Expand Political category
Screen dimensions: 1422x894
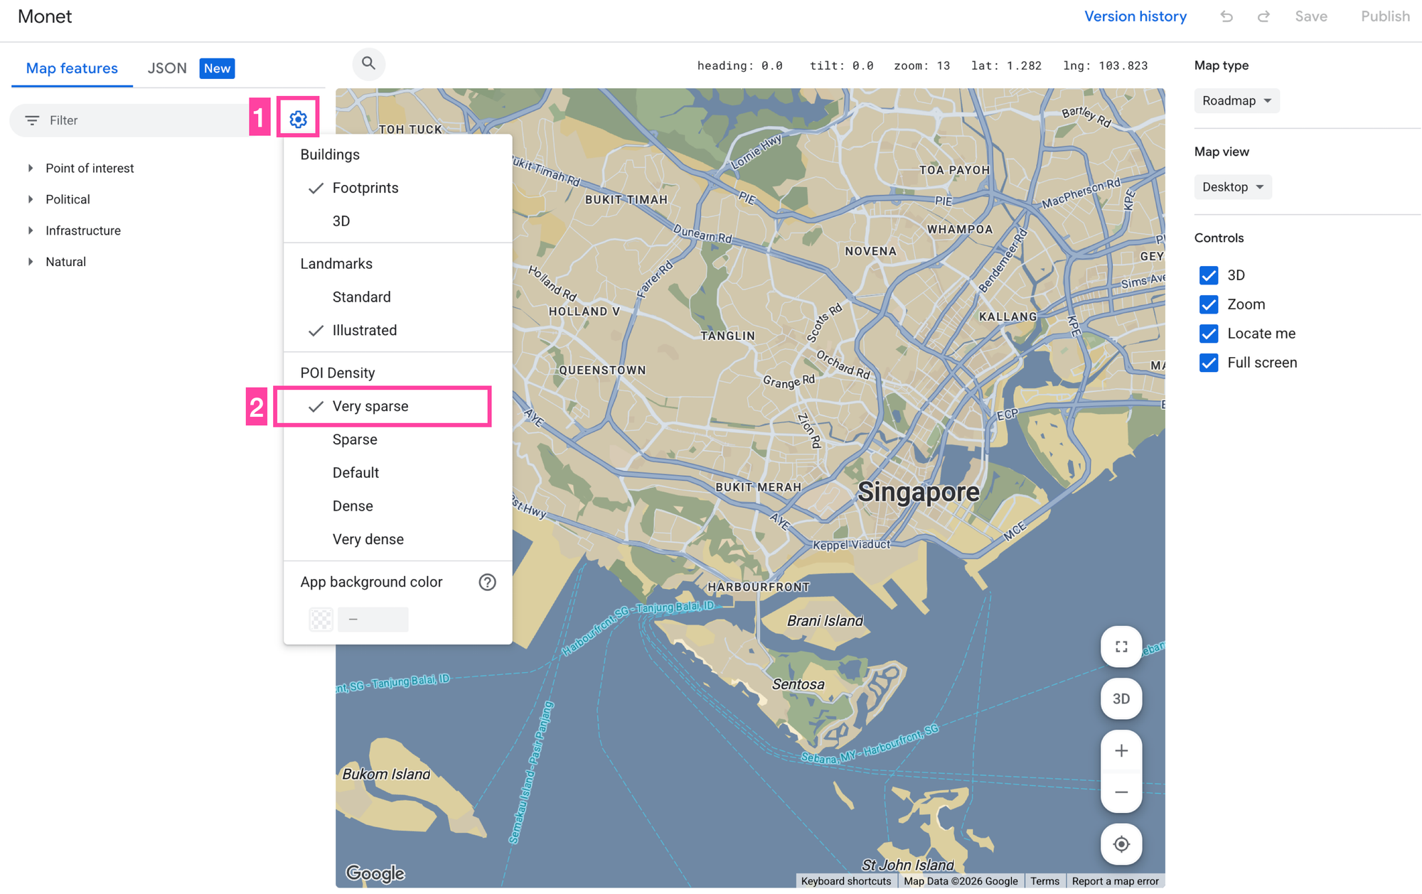click(31, 199)
